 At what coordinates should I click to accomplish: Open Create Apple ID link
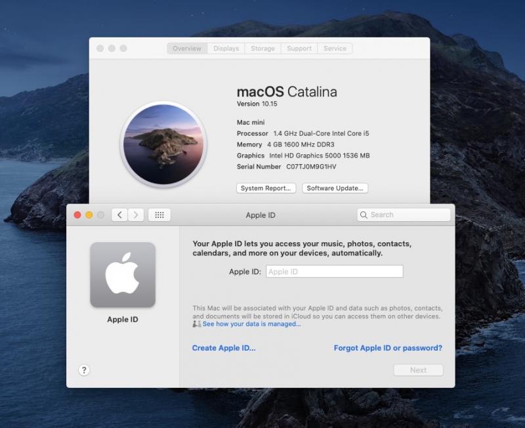click(x=224, y=348)
